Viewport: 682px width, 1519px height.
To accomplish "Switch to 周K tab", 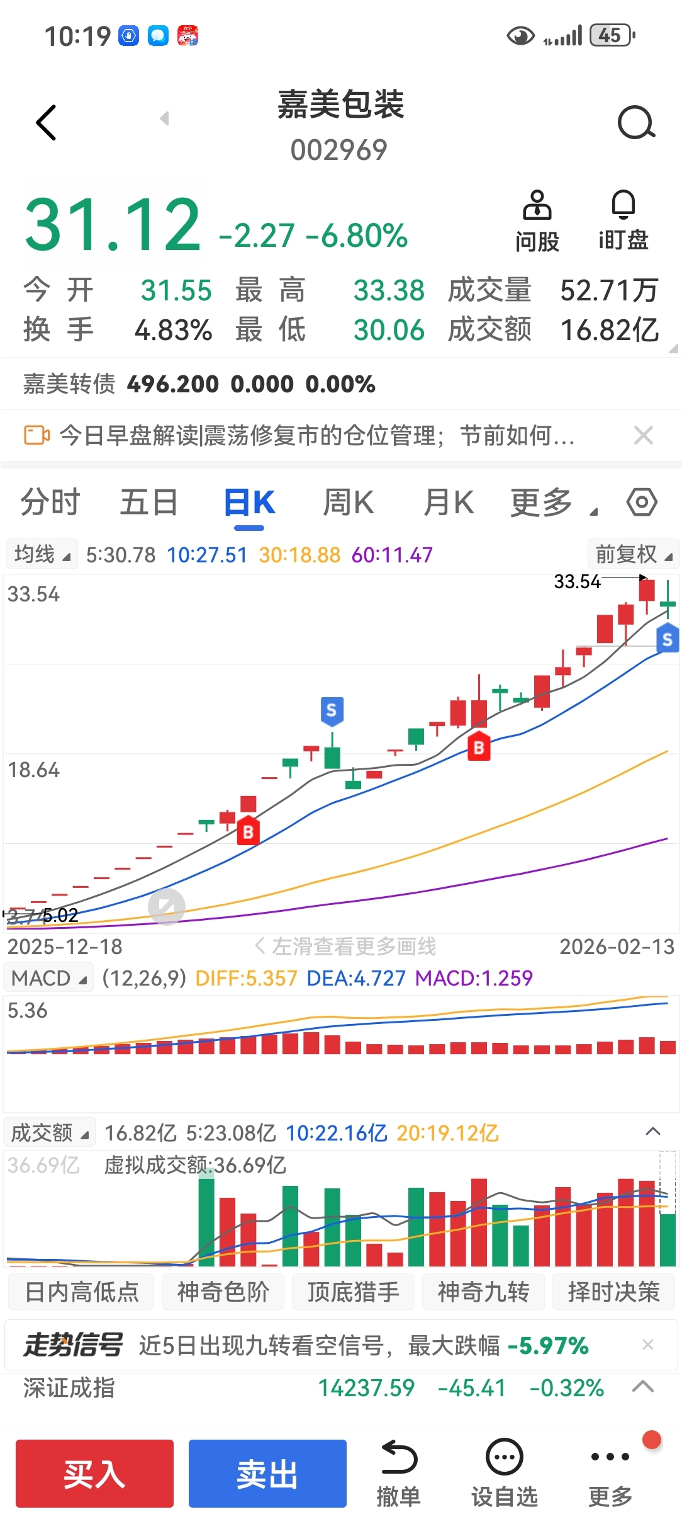I will [x=348, y=503].
